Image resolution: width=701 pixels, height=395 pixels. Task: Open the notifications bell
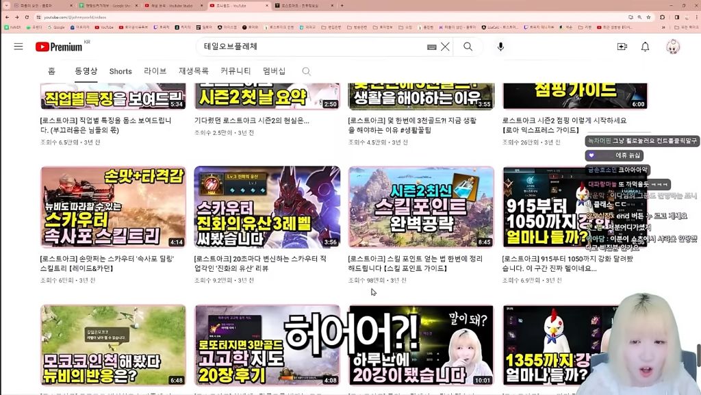[645, 47]
